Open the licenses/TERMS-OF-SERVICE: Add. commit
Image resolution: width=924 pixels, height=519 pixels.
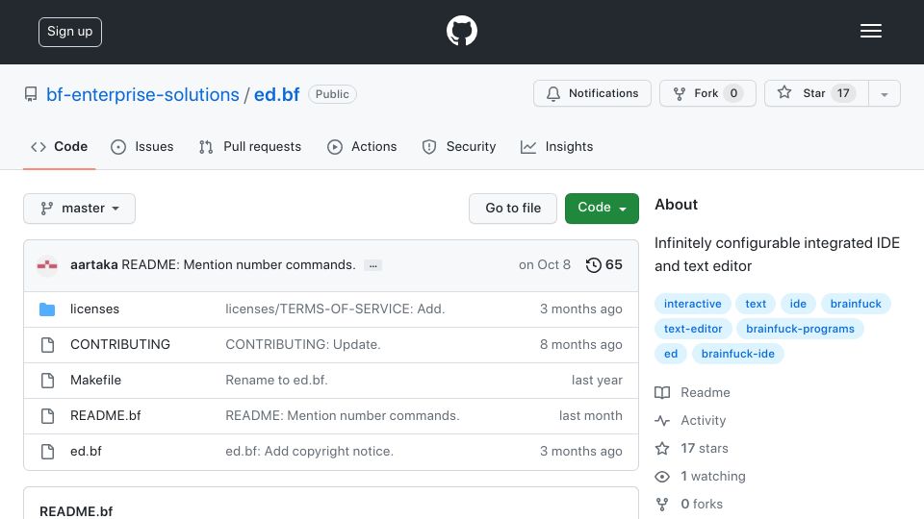[335, 309]
